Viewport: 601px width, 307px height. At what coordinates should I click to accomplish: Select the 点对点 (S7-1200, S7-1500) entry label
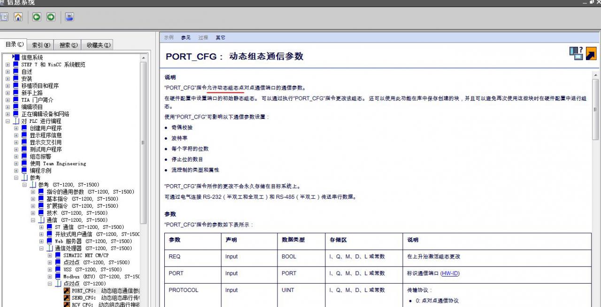click(97, 262)
